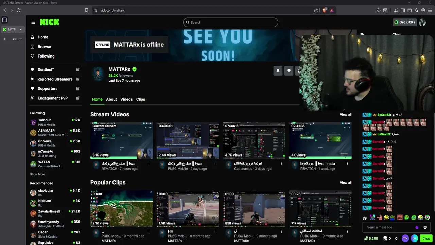This screenshot has height=245, width=435.
Task: Open clavicular recommended channel
Action: coord(55,193)
